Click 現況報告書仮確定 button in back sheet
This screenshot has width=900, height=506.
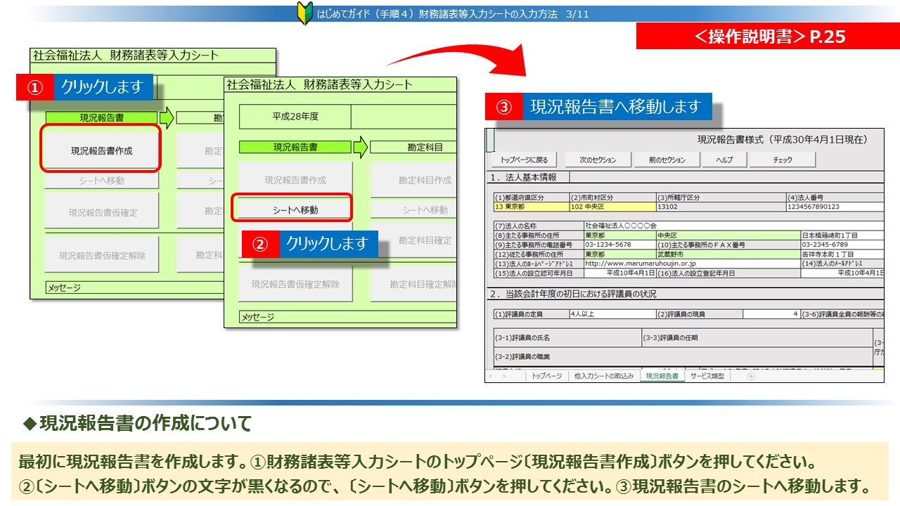pyautogui.click(x=102, y=211)
